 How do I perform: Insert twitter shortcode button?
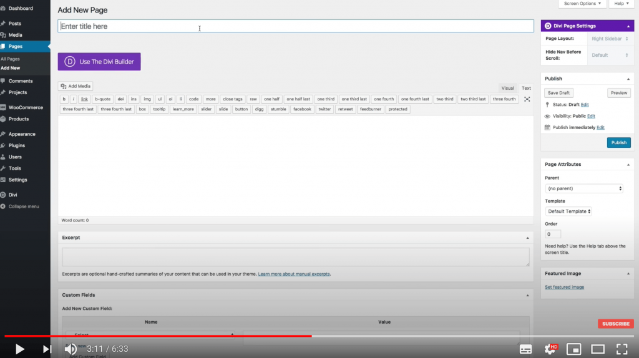tap(324, 109)
